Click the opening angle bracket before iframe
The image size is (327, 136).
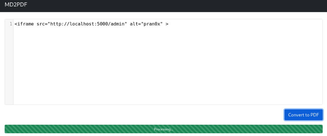(16, 24)
